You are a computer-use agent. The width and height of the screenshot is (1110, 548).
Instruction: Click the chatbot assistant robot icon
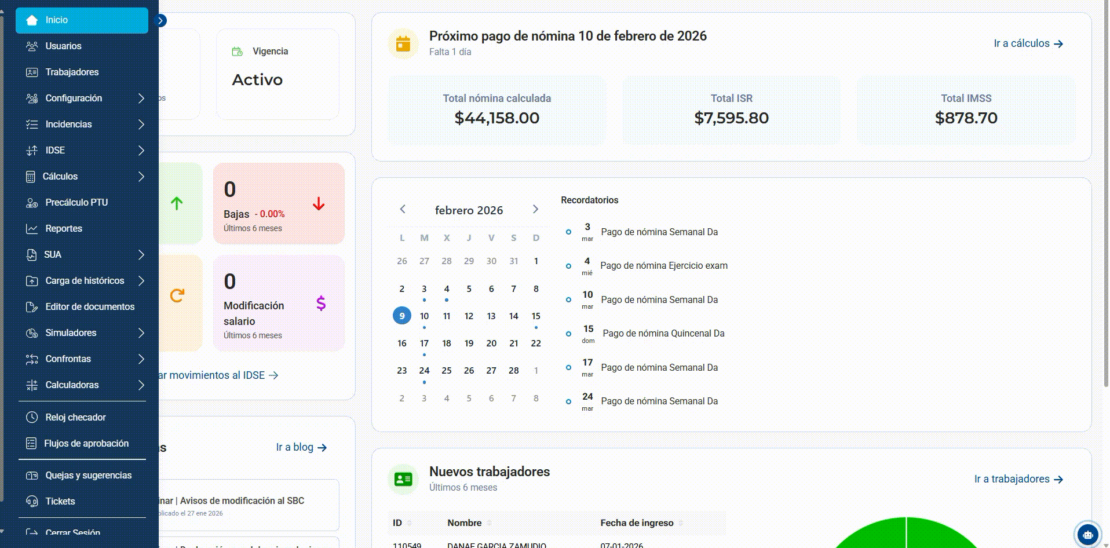click(x=1087, y=534)
